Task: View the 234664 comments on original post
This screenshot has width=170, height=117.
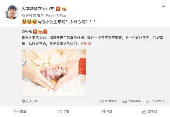Action: (131, 101)
